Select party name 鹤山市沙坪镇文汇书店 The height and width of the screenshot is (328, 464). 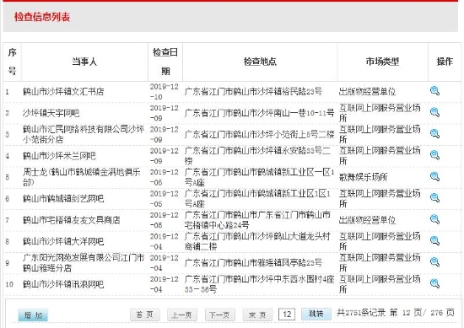pos(63,91)
